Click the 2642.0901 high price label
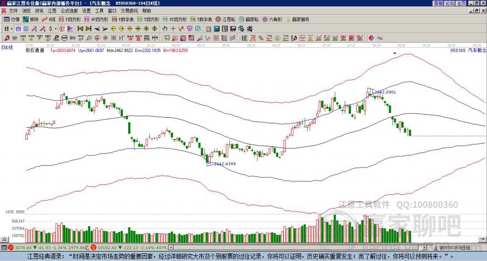The width and height of the screenshot is (487, 261). (385, 92)
